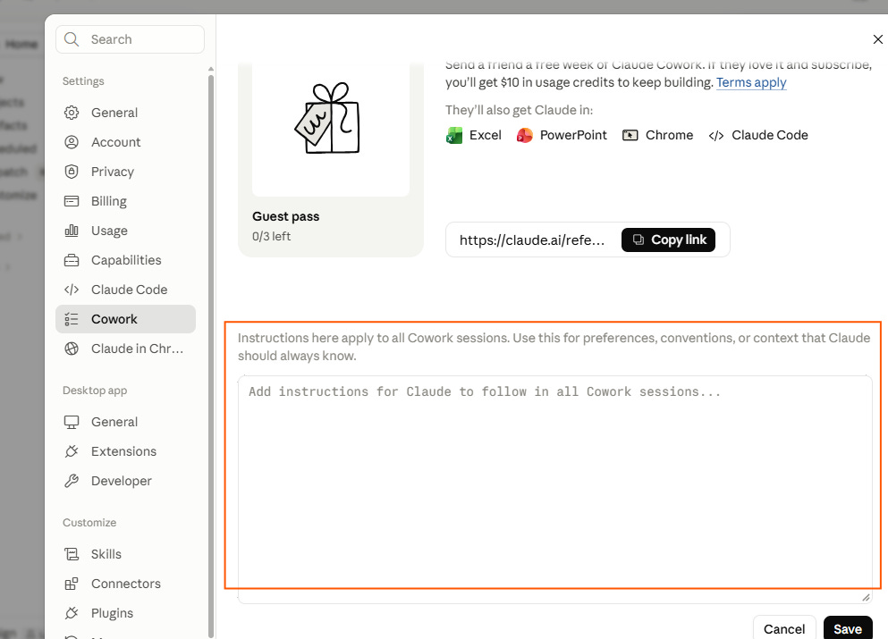
Task: Open the Connectors page
Action: [x=126, y=584]
